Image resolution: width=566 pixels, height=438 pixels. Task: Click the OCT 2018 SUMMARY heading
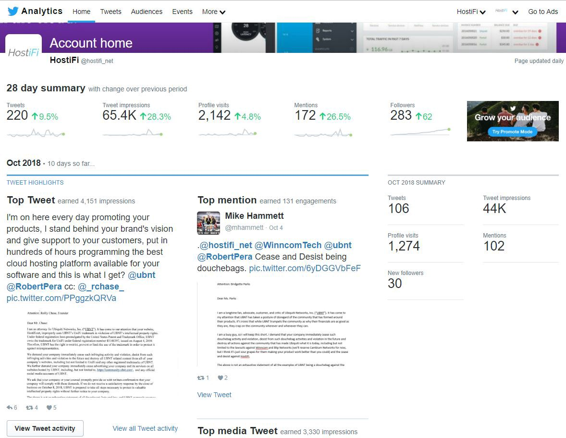(x=417, y=182)
